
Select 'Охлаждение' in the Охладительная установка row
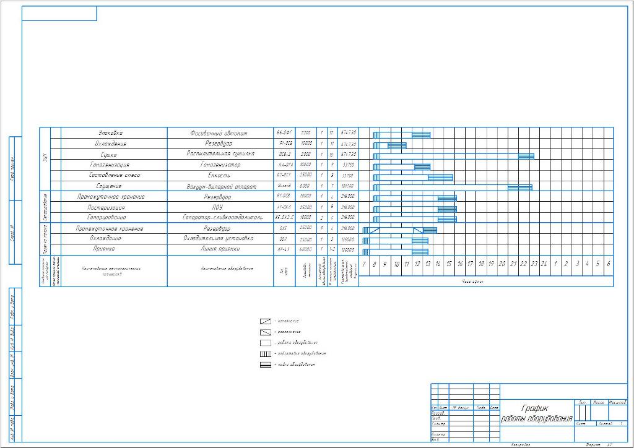click(114, 239)
